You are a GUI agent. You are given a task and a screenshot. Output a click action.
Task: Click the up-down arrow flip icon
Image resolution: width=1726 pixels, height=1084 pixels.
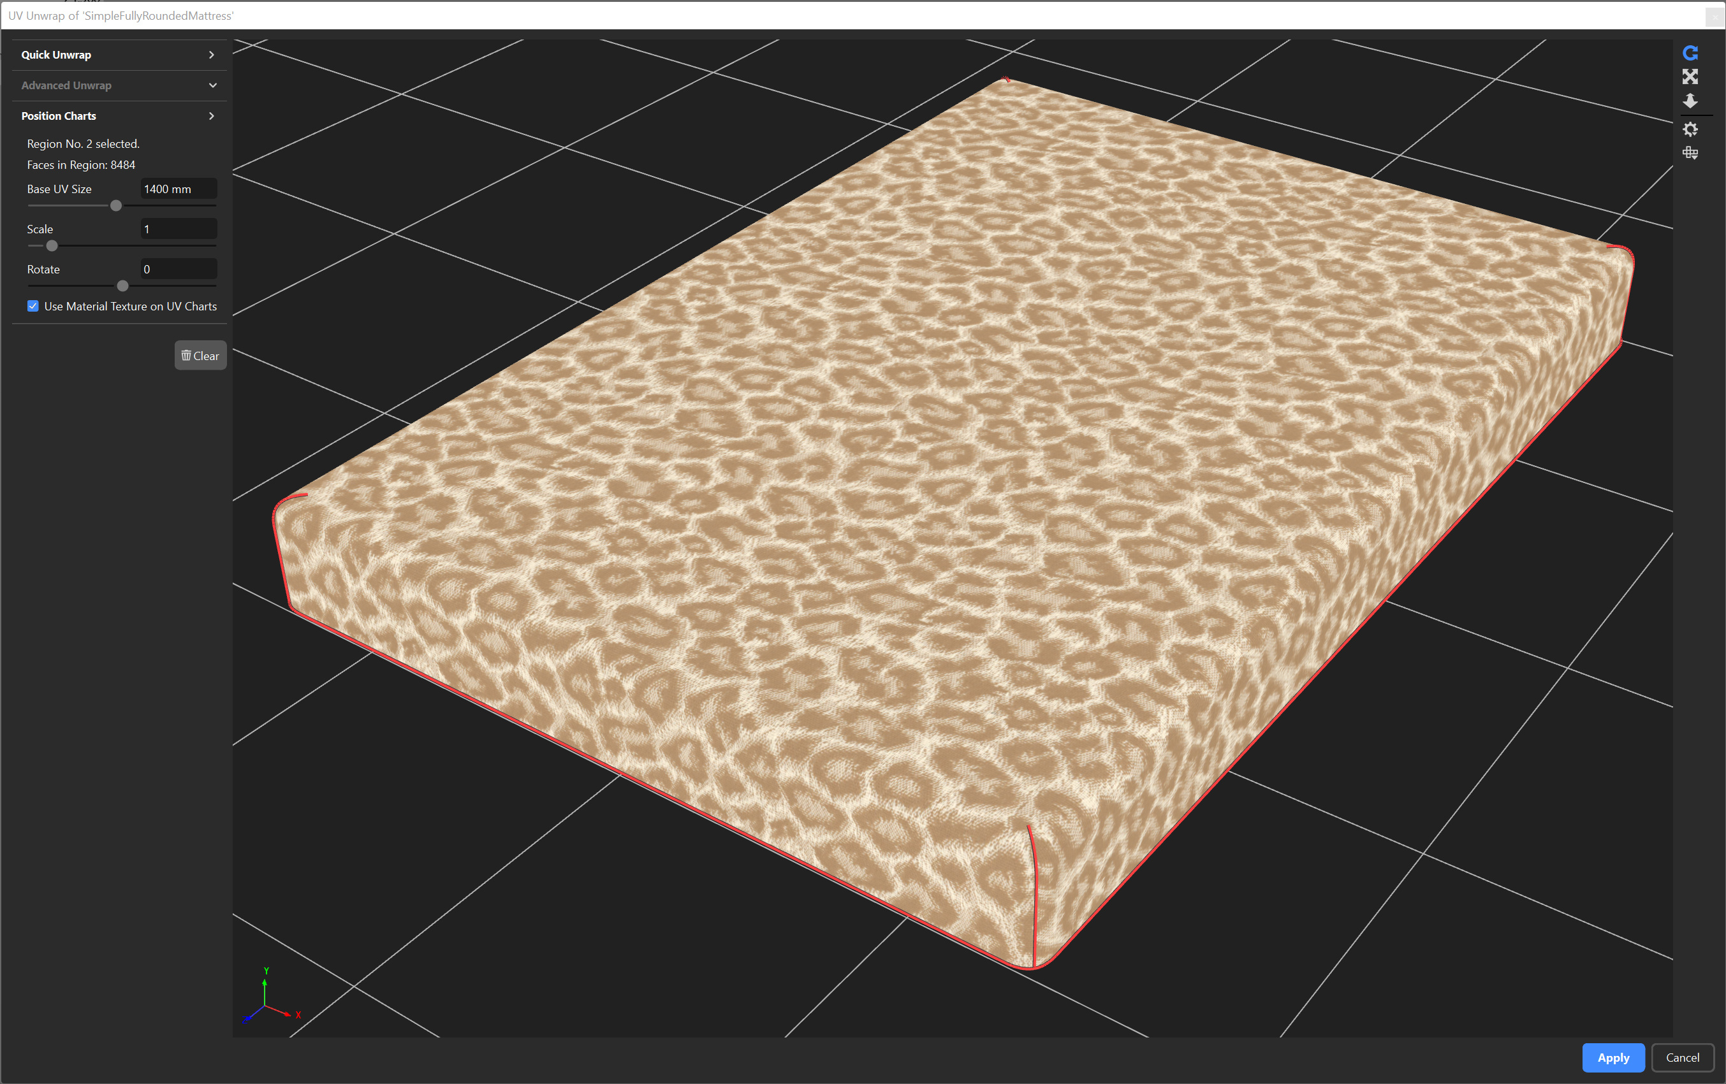pyautogui.click(x=1690, y=101)
